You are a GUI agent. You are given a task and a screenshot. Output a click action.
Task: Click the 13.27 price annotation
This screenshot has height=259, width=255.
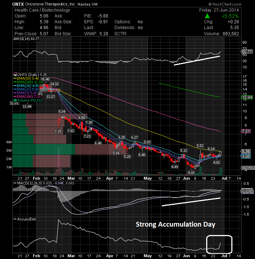coord(51,97)
